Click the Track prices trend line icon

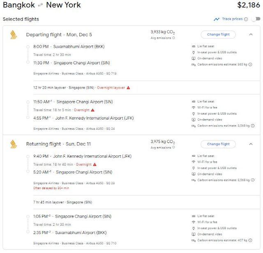point(217,19)
